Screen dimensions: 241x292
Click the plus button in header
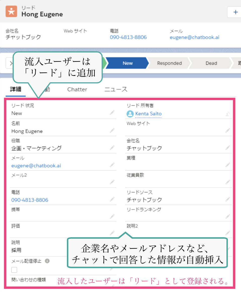point(235,12)
